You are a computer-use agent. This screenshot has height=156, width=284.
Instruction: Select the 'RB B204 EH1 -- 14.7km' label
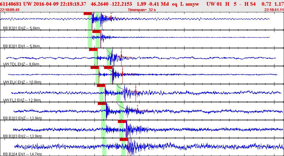tap(22, 154)
